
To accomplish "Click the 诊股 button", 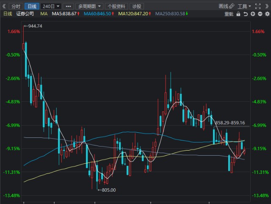I will (136, 6).
